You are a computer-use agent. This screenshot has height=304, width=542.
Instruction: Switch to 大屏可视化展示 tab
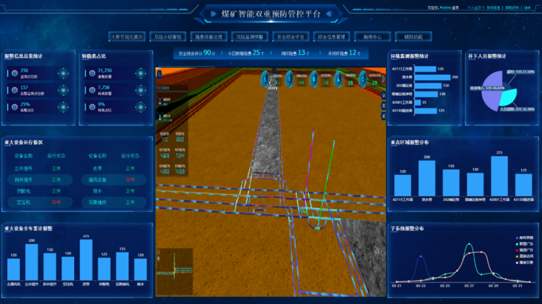pos(127,37)
